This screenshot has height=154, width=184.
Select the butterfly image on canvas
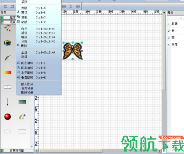click(72, 51)
